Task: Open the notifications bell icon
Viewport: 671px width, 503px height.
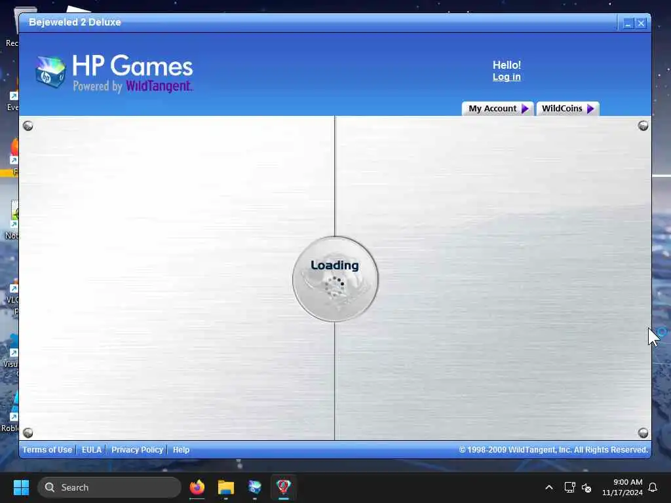Action: coord(653,487)
